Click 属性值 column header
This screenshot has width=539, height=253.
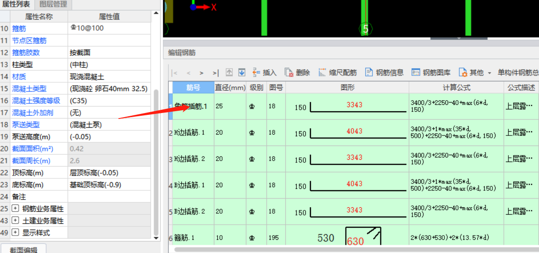point(109,16)
